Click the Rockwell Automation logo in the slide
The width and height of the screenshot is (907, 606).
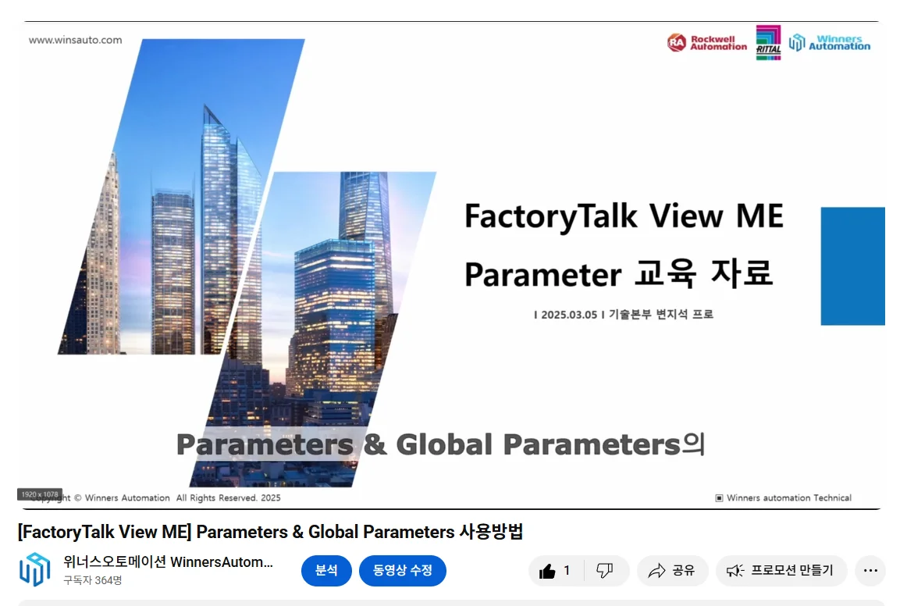point(707,42)
